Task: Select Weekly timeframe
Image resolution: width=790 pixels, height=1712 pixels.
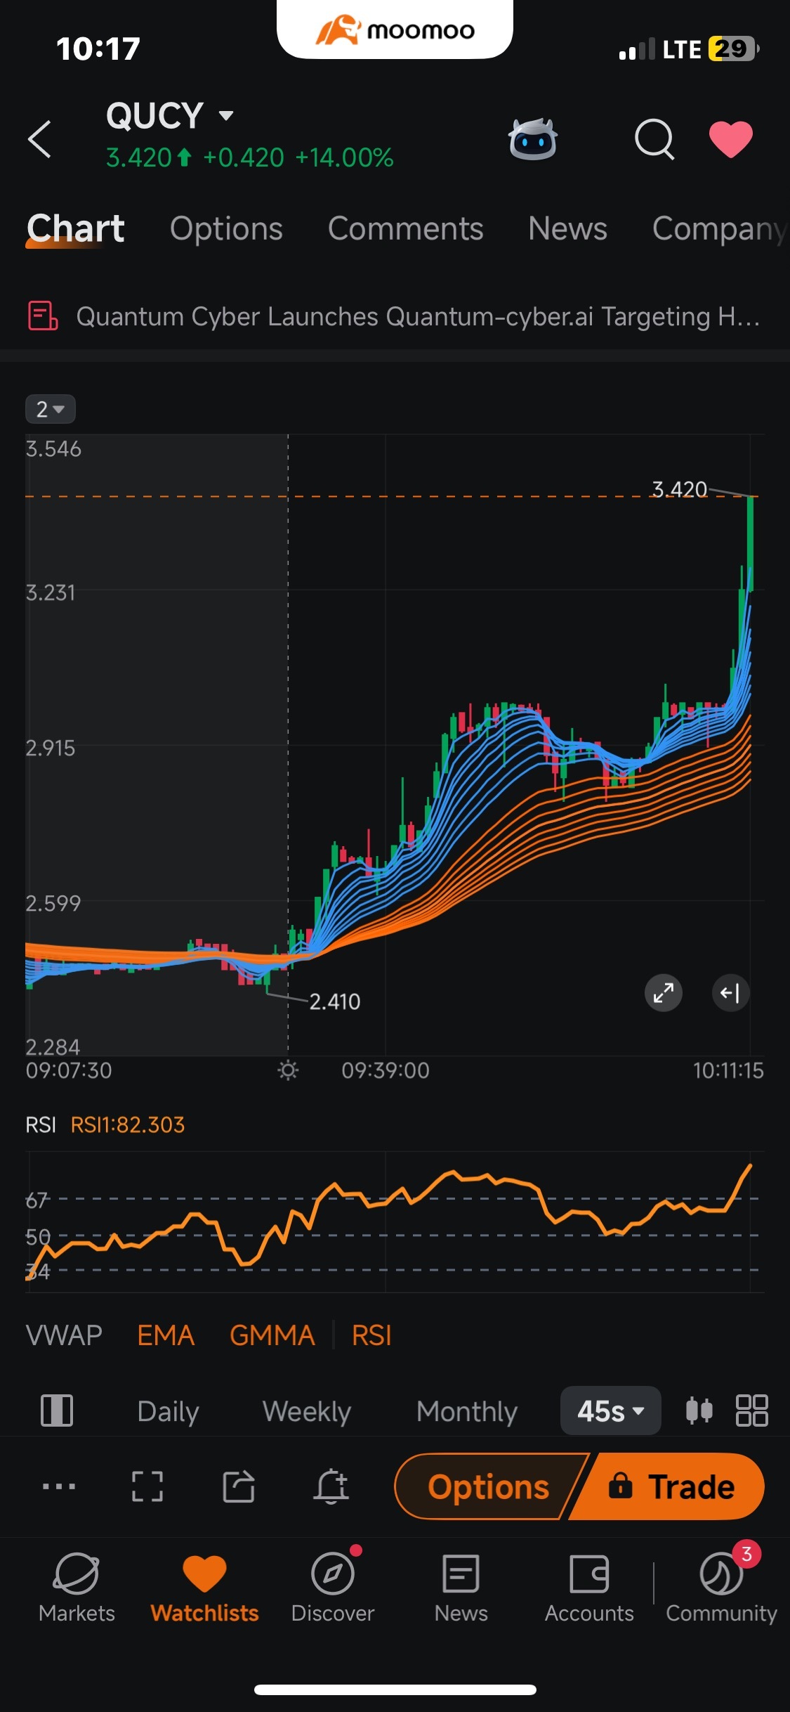Action: [307, 1411]
